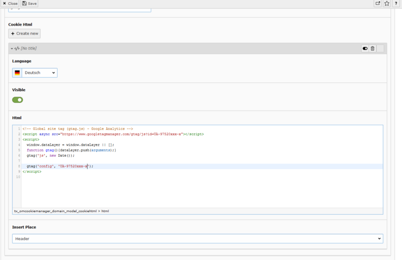This screenshot has width=402, height=260.
Task: Click empty line 10 in editor
Action: point(202,177)
